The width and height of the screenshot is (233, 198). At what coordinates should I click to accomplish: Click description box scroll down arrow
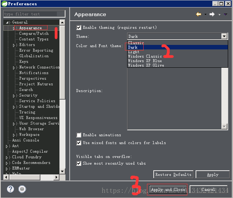point(224,127)
